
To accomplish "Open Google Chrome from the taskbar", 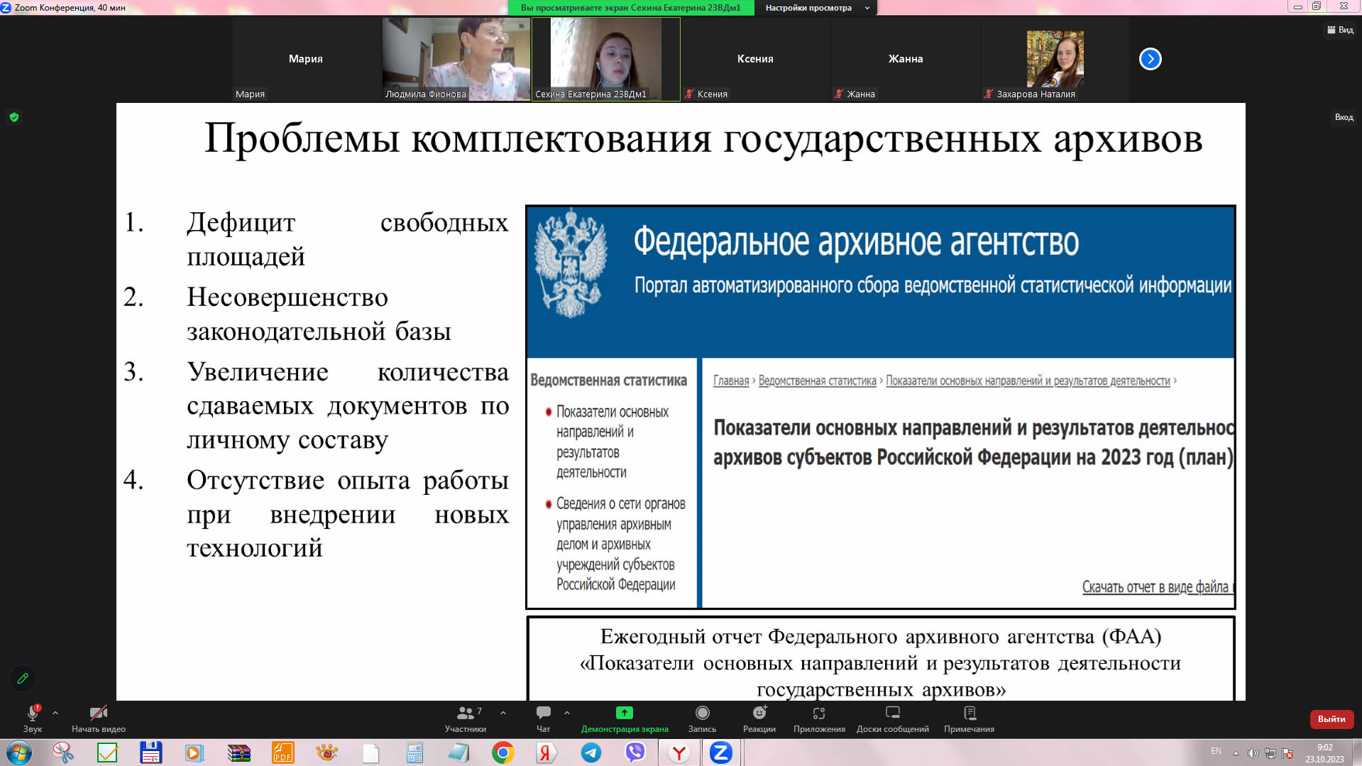I will click(502, 753).
